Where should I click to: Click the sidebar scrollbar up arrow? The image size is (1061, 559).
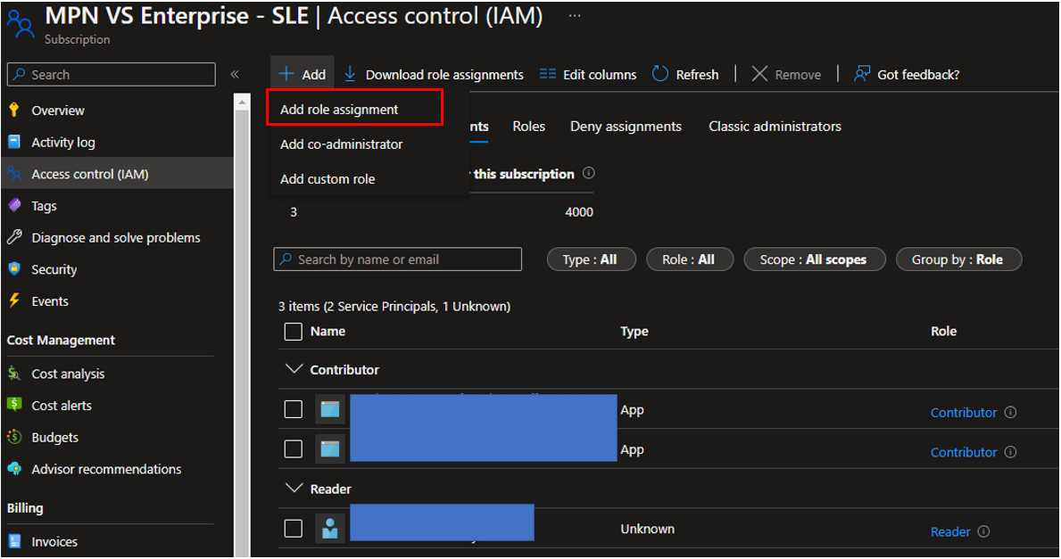coord(242,102)
